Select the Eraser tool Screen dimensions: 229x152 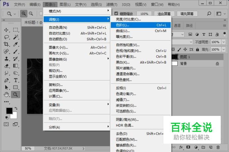[x=6, y=66]
